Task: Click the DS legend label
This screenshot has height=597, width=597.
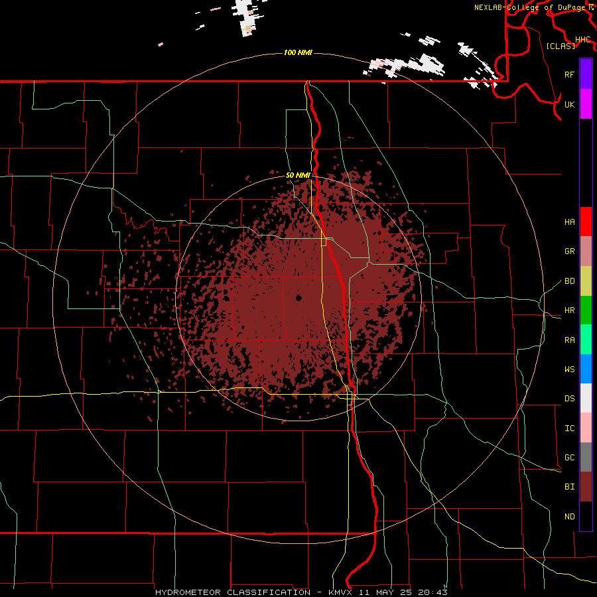Action: tap(569, 398)
